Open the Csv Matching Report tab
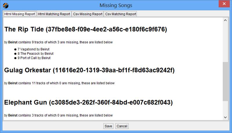This screenshot has height=133, width=232. (x=120, y=14)
